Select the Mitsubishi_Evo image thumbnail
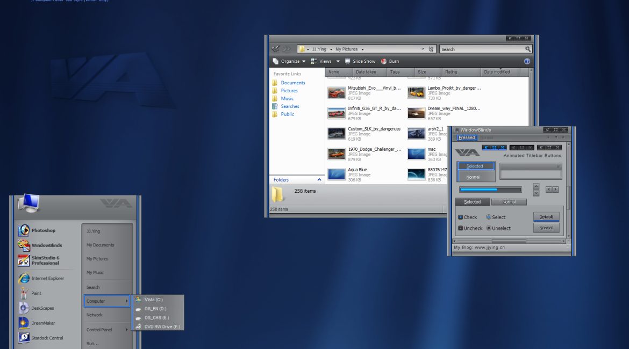This screenshot has height=349, width=629. [x=336, y=93]
